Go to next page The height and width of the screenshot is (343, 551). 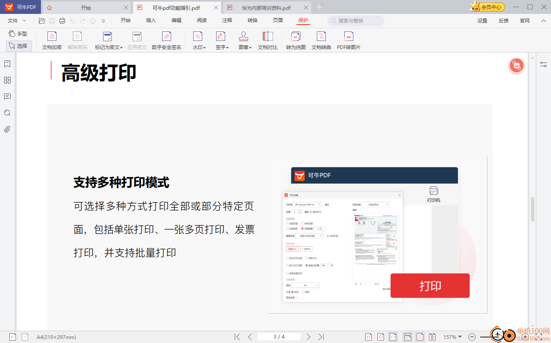309,337
